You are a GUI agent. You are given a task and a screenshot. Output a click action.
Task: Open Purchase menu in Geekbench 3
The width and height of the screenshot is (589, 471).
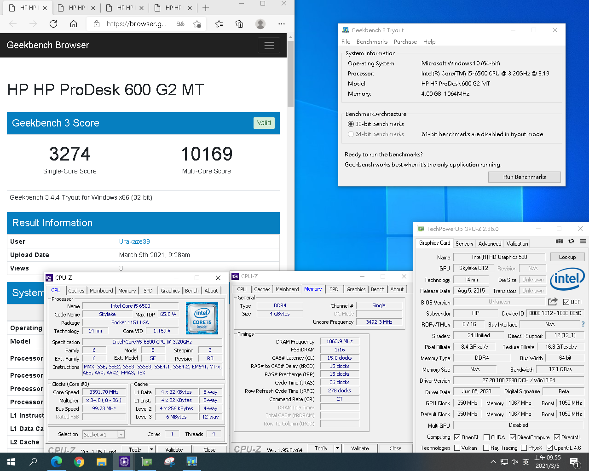point(405,42)
